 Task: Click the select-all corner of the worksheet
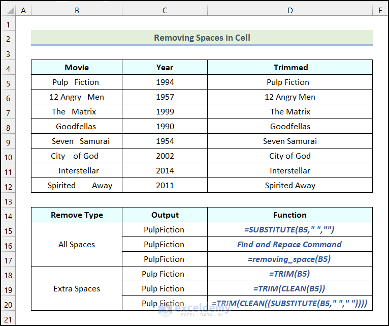tap(8, 10)
